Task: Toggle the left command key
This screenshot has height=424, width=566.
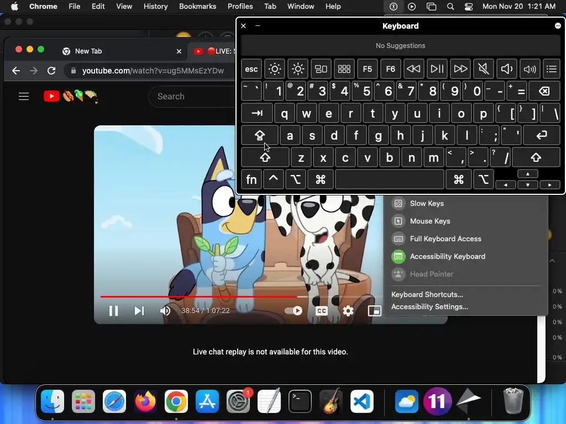Action: click(x=320, y=179)
